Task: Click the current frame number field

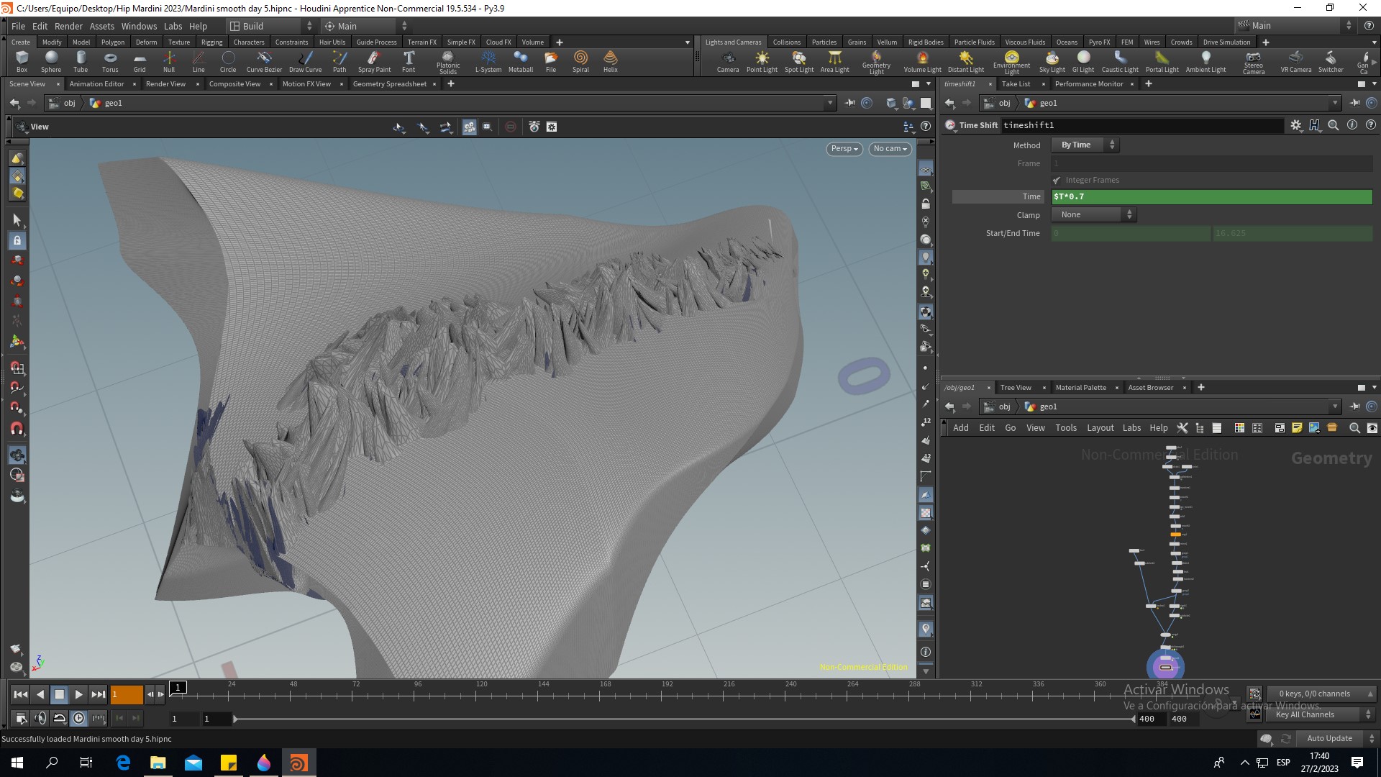Action: [x=127, y=695]
